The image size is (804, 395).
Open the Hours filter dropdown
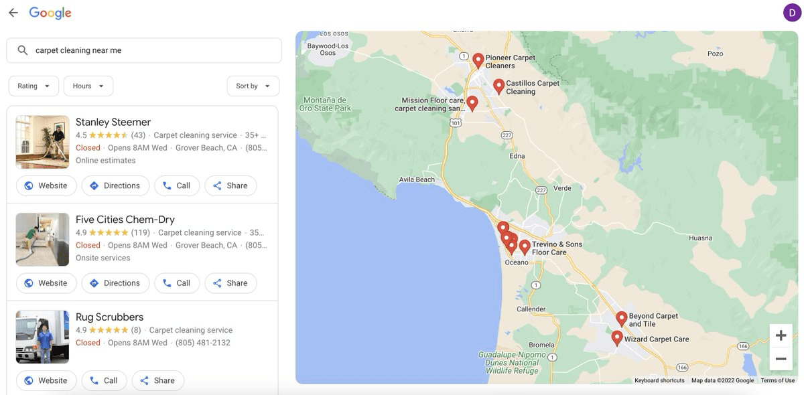point(88,86)
